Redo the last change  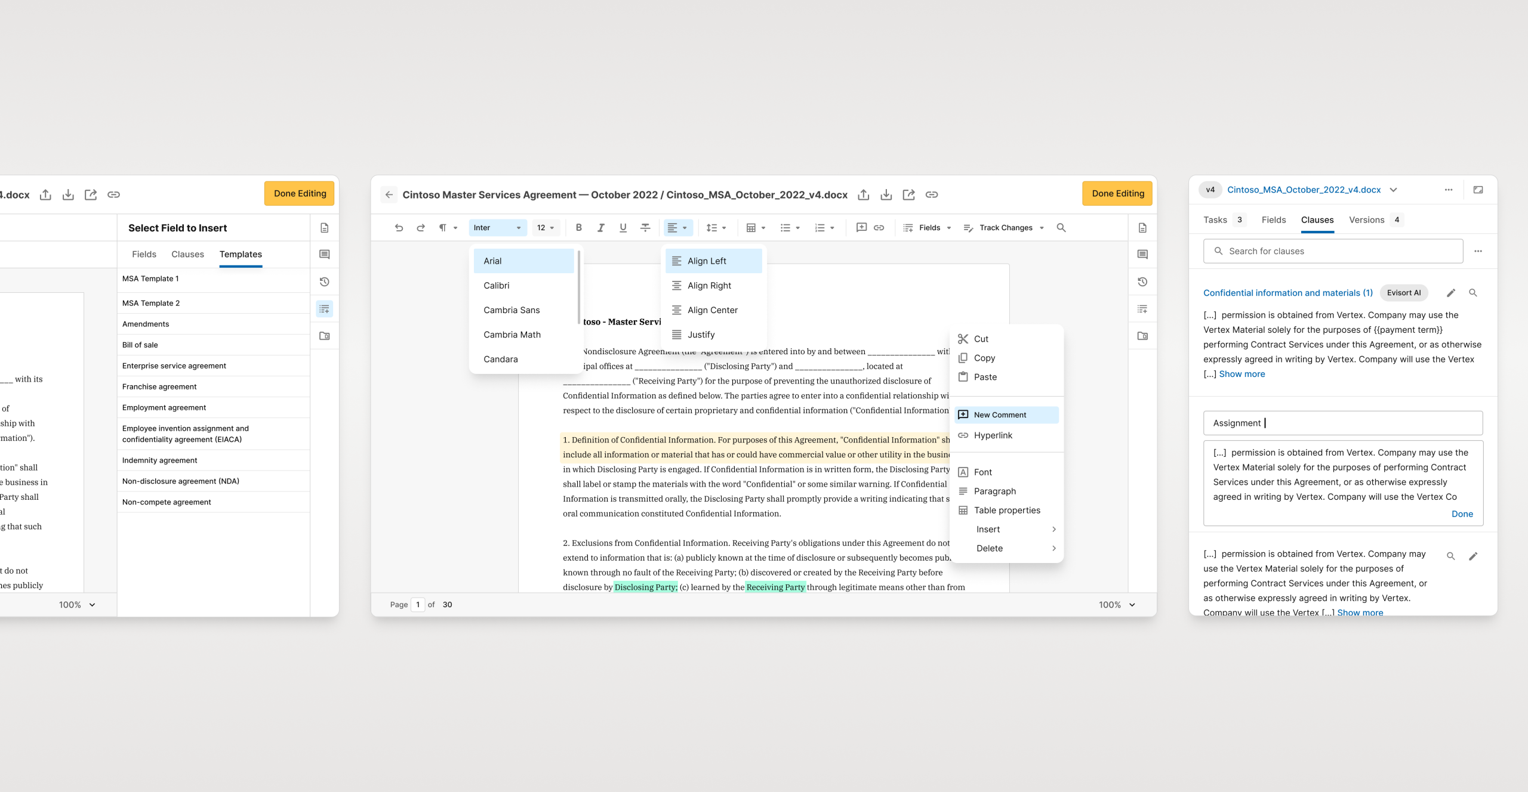(421, 227)
